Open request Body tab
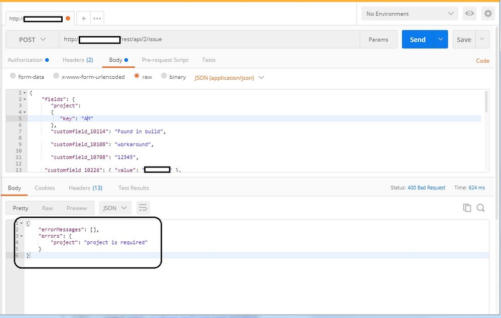501x318 pixels. (118, 60)
